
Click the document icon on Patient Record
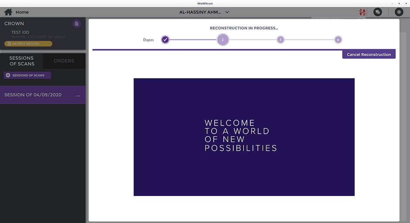click(x=9, y=44)
